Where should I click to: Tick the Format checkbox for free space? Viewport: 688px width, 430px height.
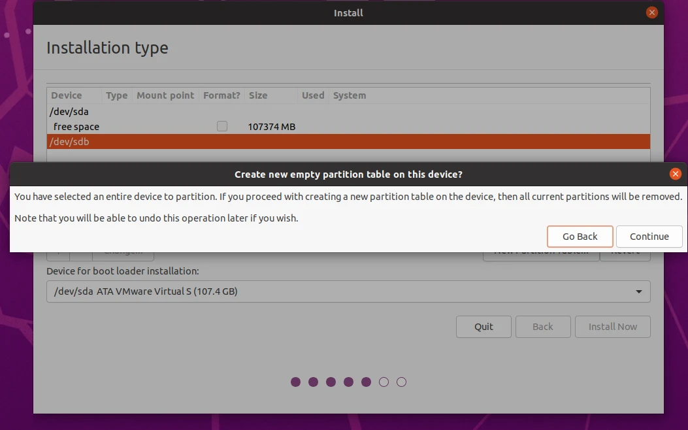(x=222, y=126)
